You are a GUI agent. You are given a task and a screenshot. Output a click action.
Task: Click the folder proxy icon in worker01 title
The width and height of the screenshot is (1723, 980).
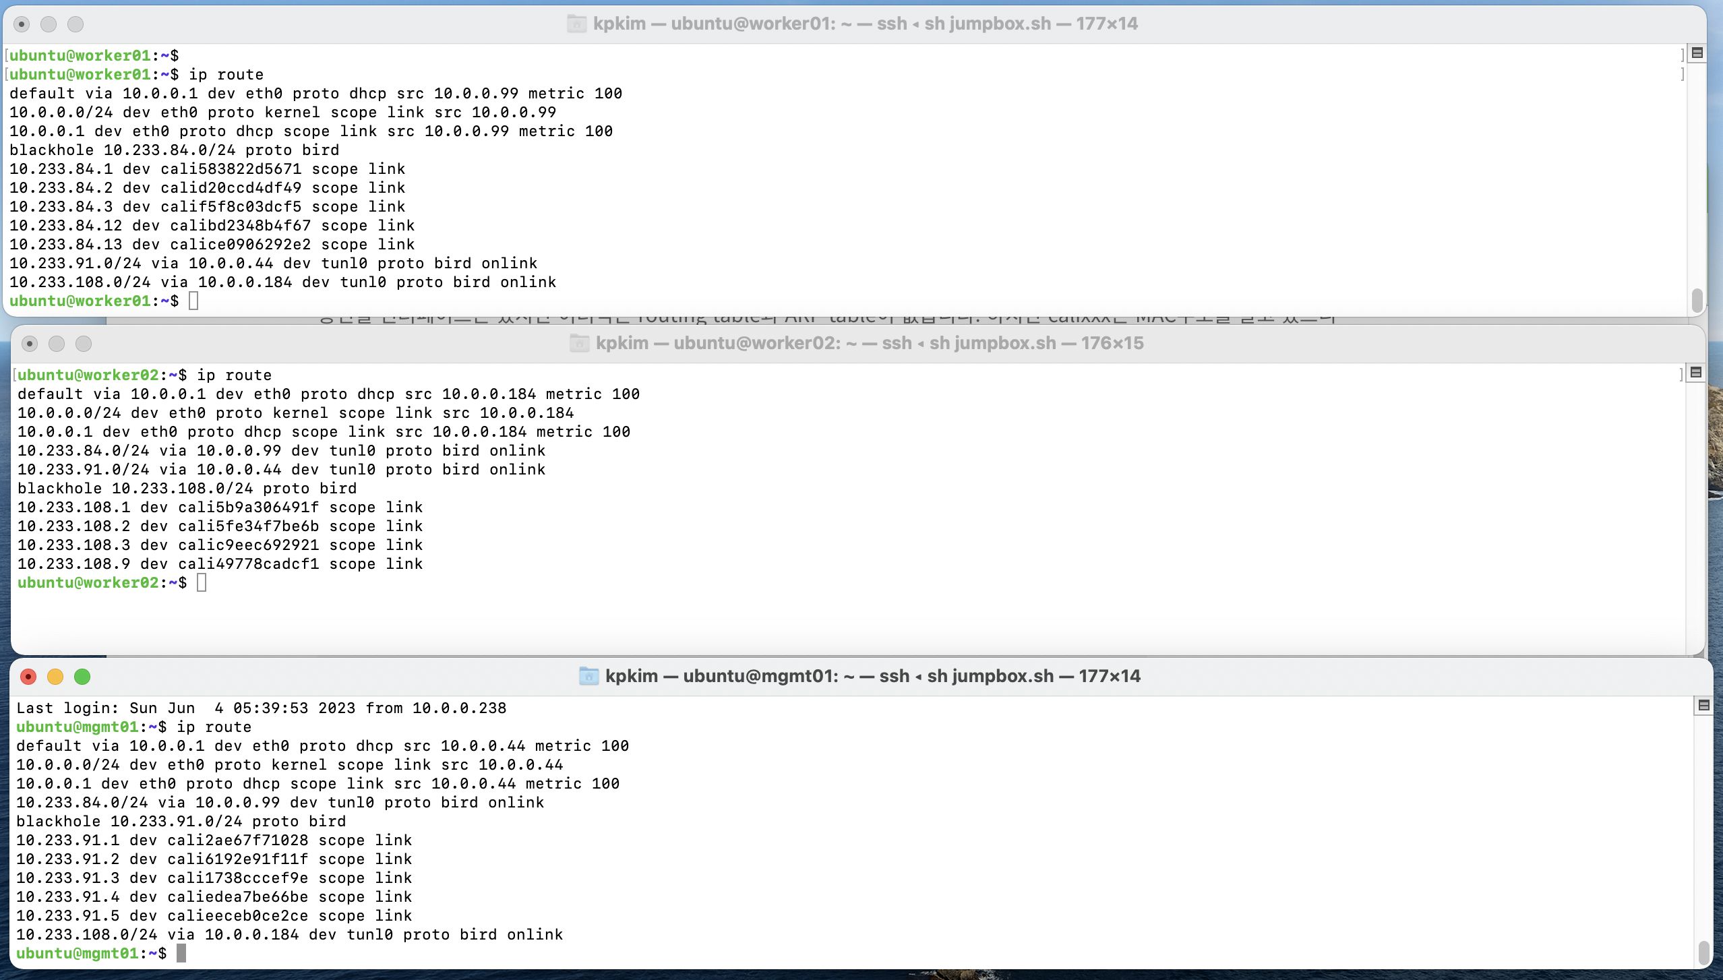(x=576, y=24)
